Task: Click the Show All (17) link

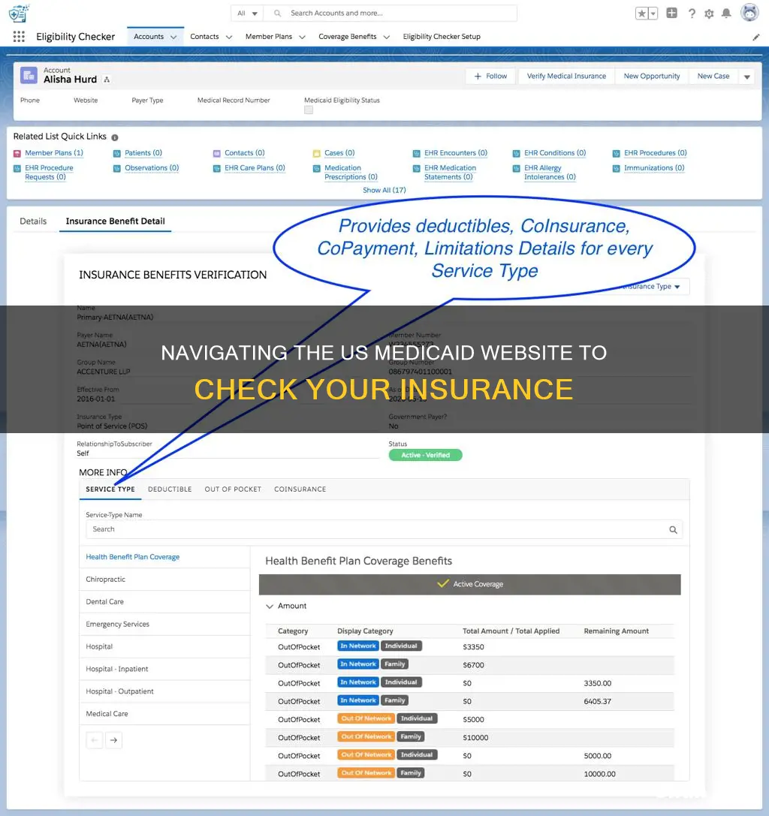Action: [x=384, y=191]
